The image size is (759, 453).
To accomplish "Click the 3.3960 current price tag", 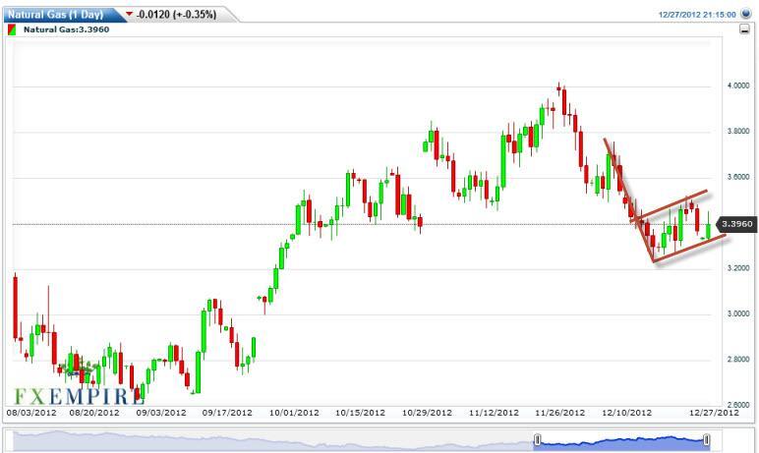I will [x=737, y=224].
